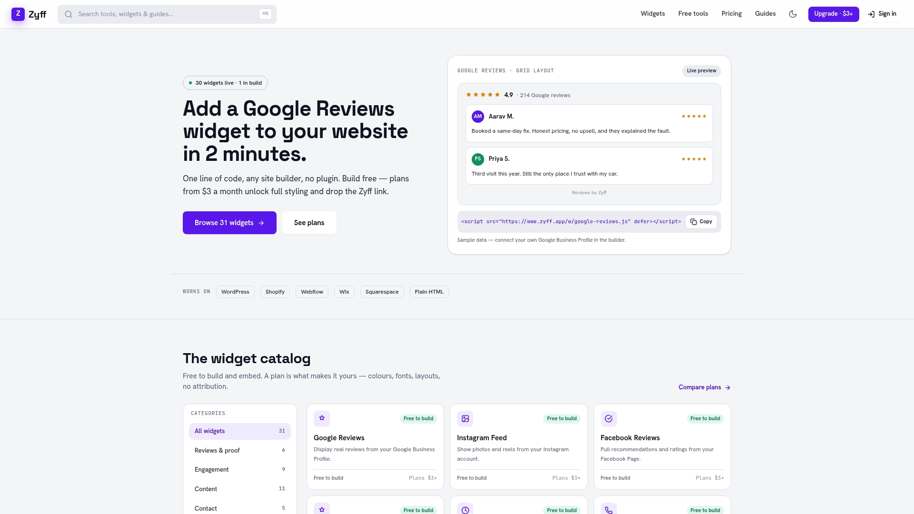Click the Upgrade · $3+ button
The image size is (914, 514).
tap(834, 14)
